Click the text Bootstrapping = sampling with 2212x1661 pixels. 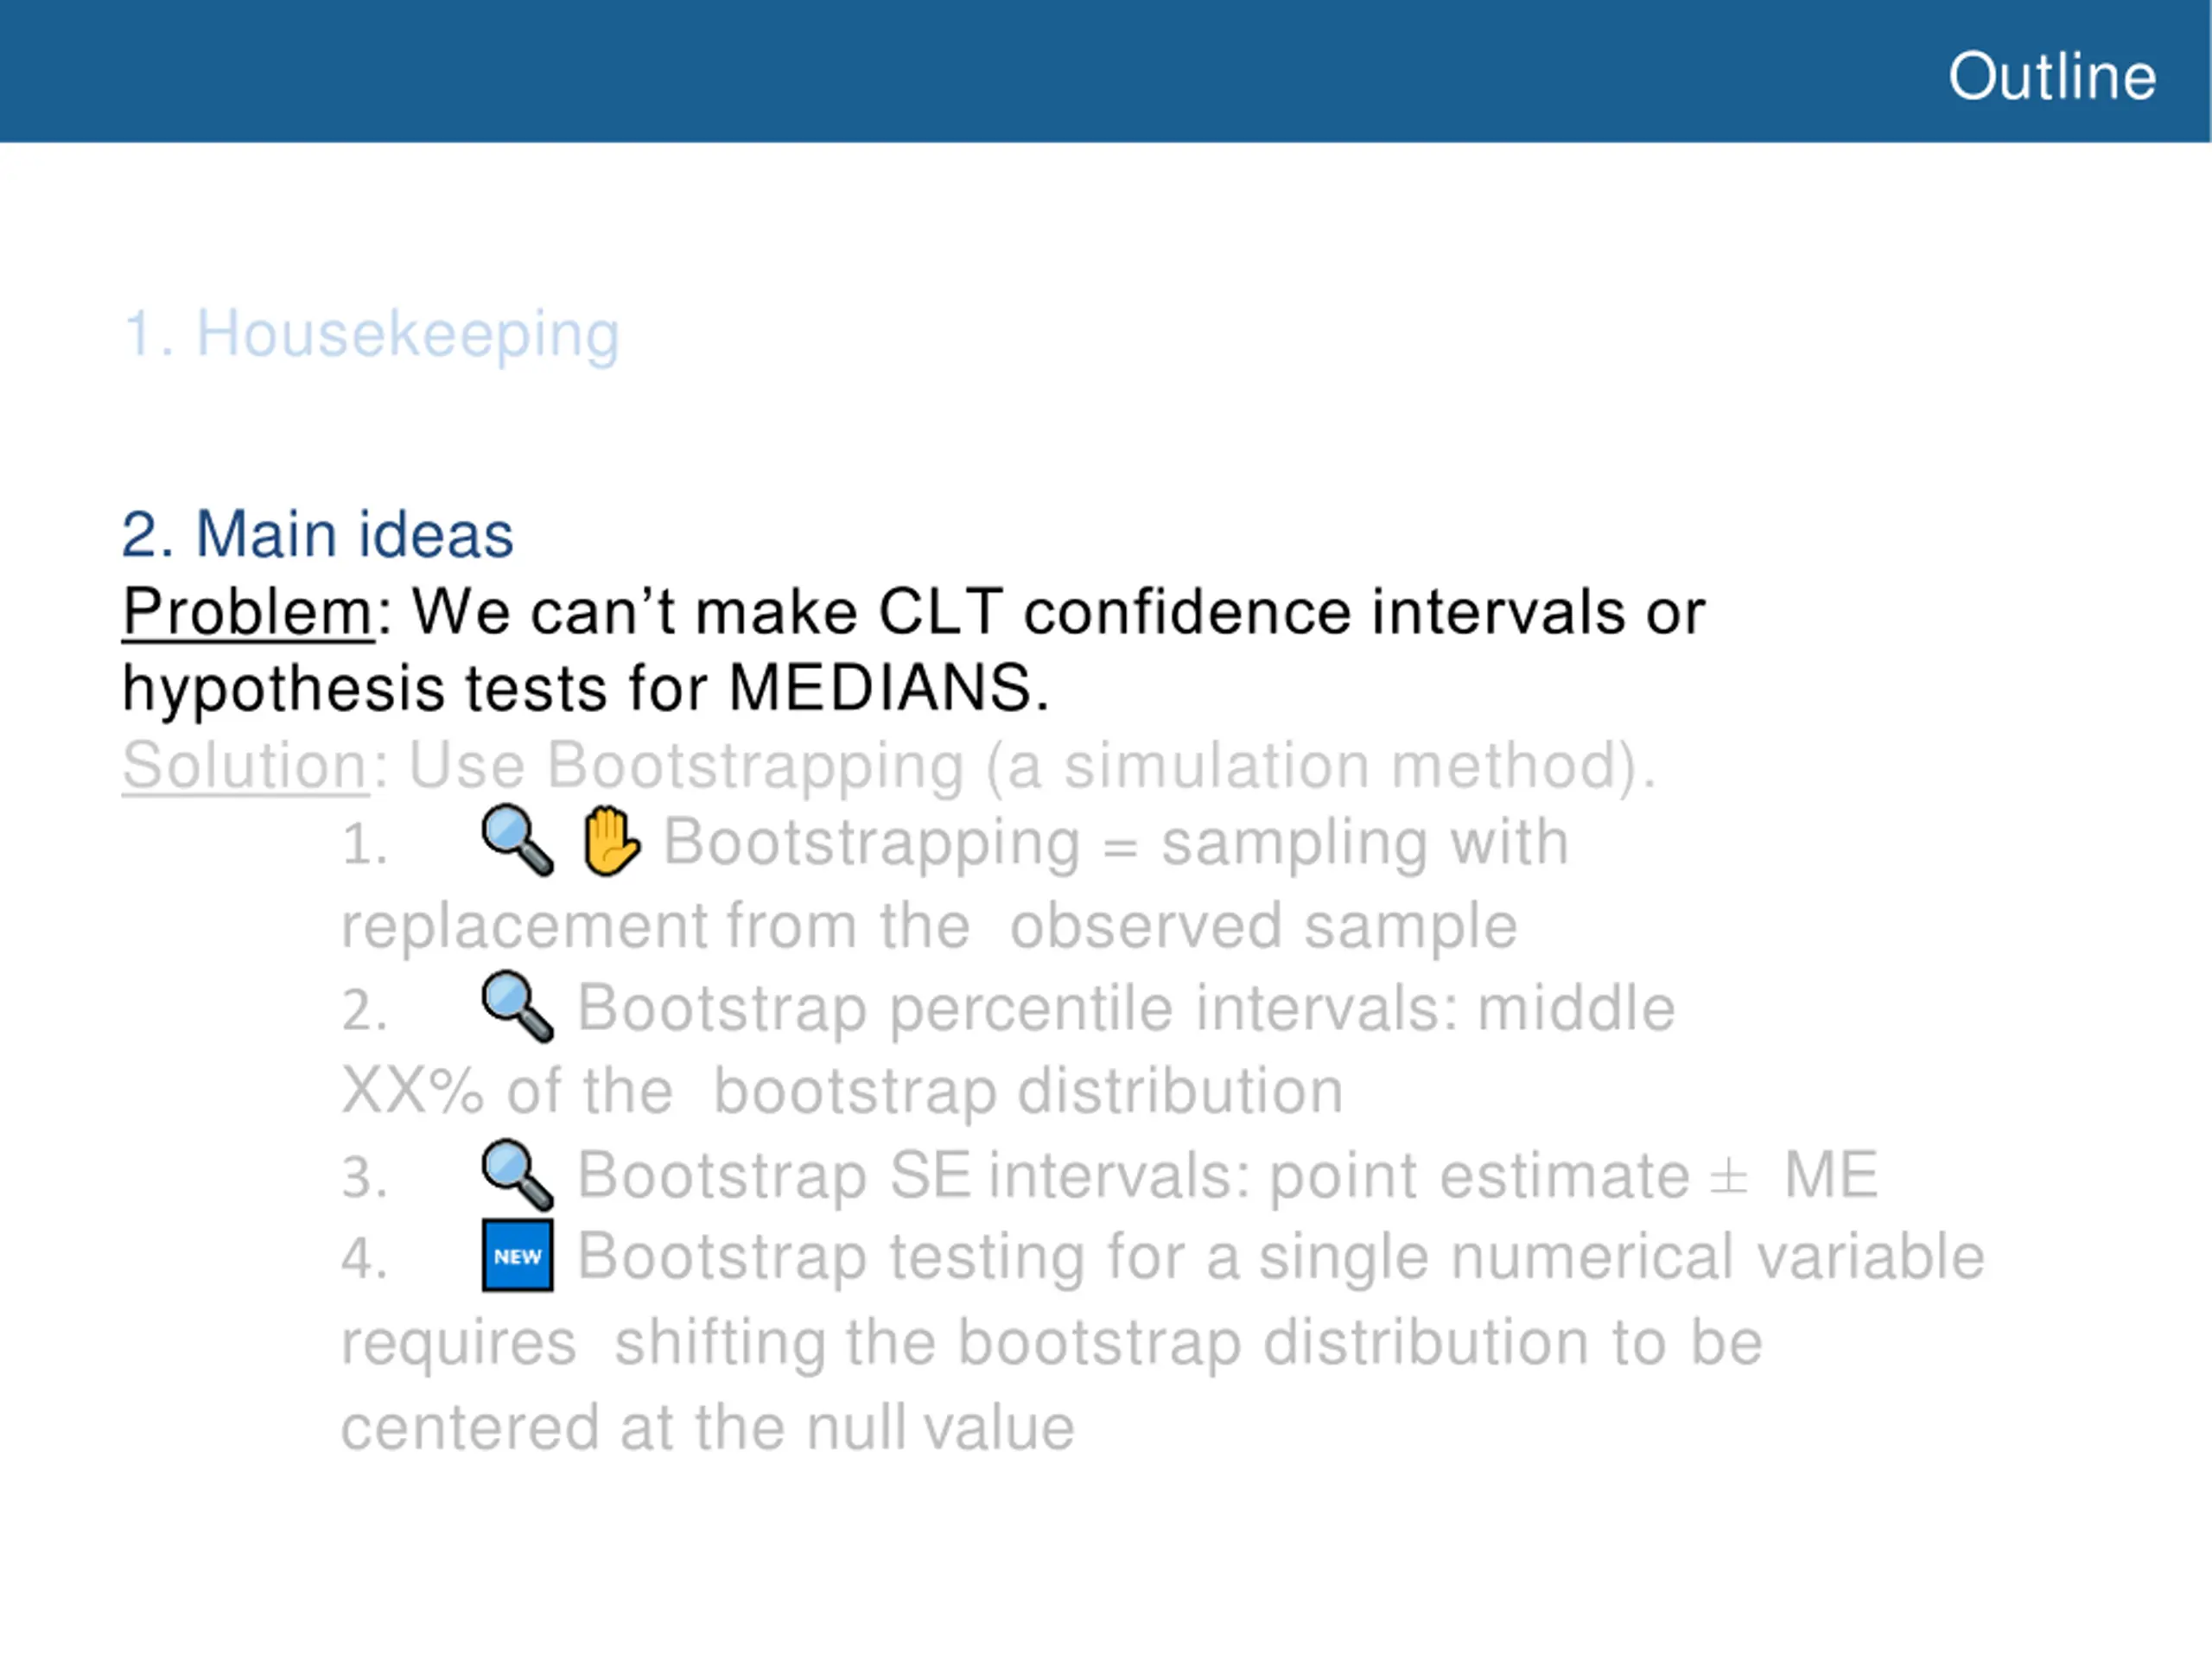tap(1116, 843)
